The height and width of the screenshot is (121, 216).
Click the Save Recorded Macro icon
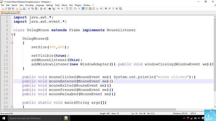tap(120, 8)
